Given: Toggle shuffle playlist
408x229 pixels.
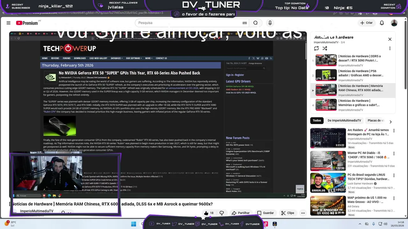Looking at the screenshot, I should tap(324, 48).
